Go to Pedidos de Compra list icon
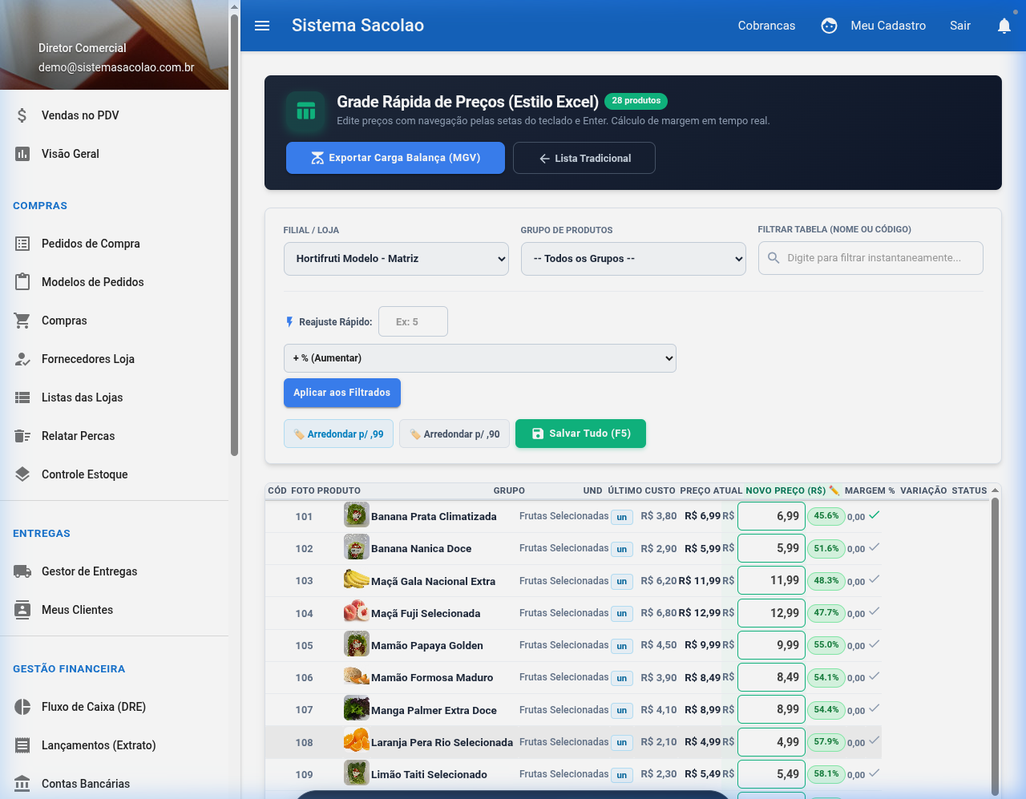This screenshot has height=799, width=1026. click(22, 244)
